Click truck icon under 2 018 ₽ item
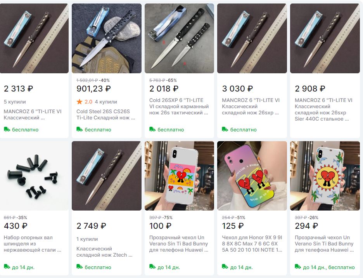Image resolution: width=363 pixels, height=278 pixels. point(152,130)
